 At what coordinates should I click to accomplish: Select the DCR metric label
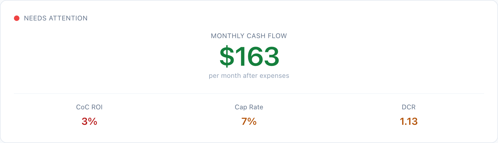(409, 107)
